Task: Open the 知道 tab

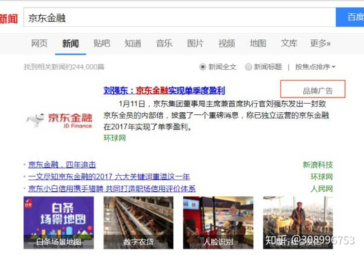Action: [133, 43]
